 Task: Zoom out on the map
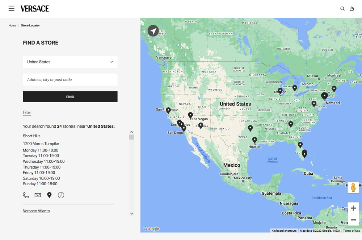pyautogui.click(x=353, y=220)
